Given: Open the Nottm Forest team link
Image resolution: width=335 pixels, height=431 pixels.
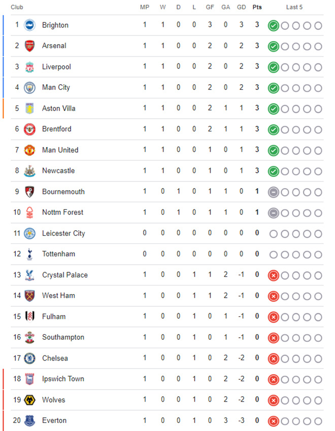Looking at the screenshot, I should (x=62, y=212).
